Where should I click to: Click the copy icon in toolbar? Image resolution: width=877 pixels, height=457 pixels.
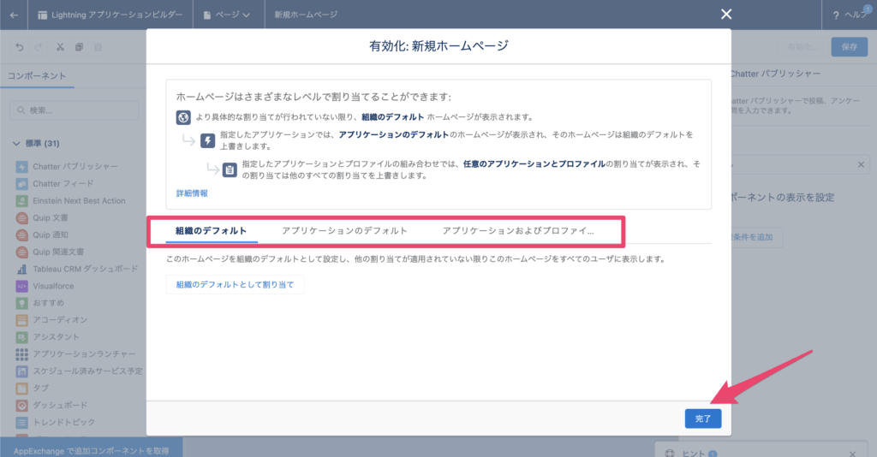point(79,47)
